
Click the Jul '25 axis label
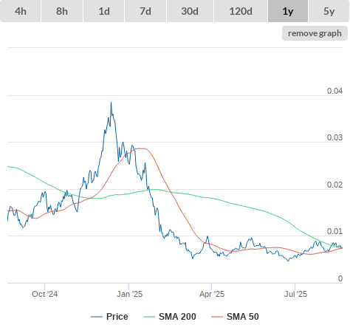295,294
